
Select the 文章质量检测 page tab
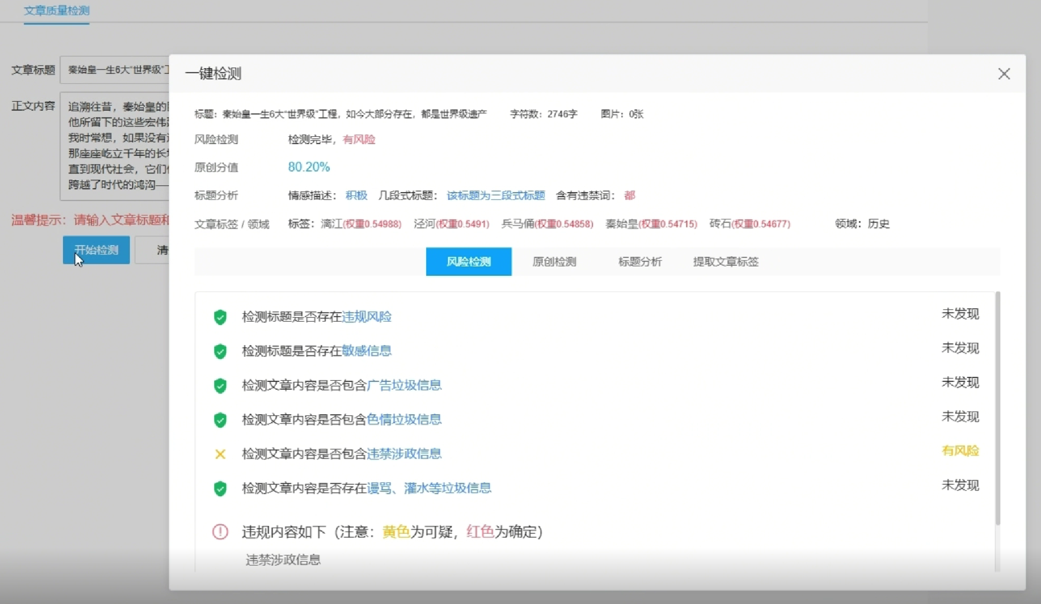(56, 11)
